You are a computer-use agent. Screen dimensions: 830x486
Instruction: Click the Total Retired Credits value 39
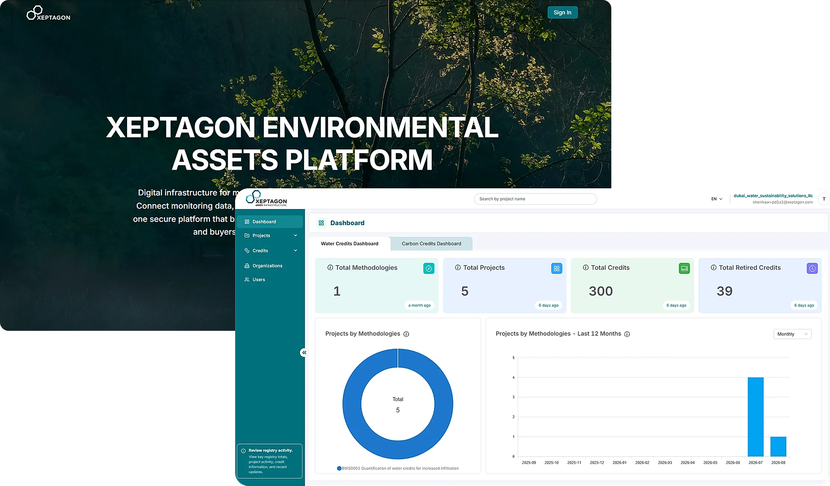click(x=725, y=291)
